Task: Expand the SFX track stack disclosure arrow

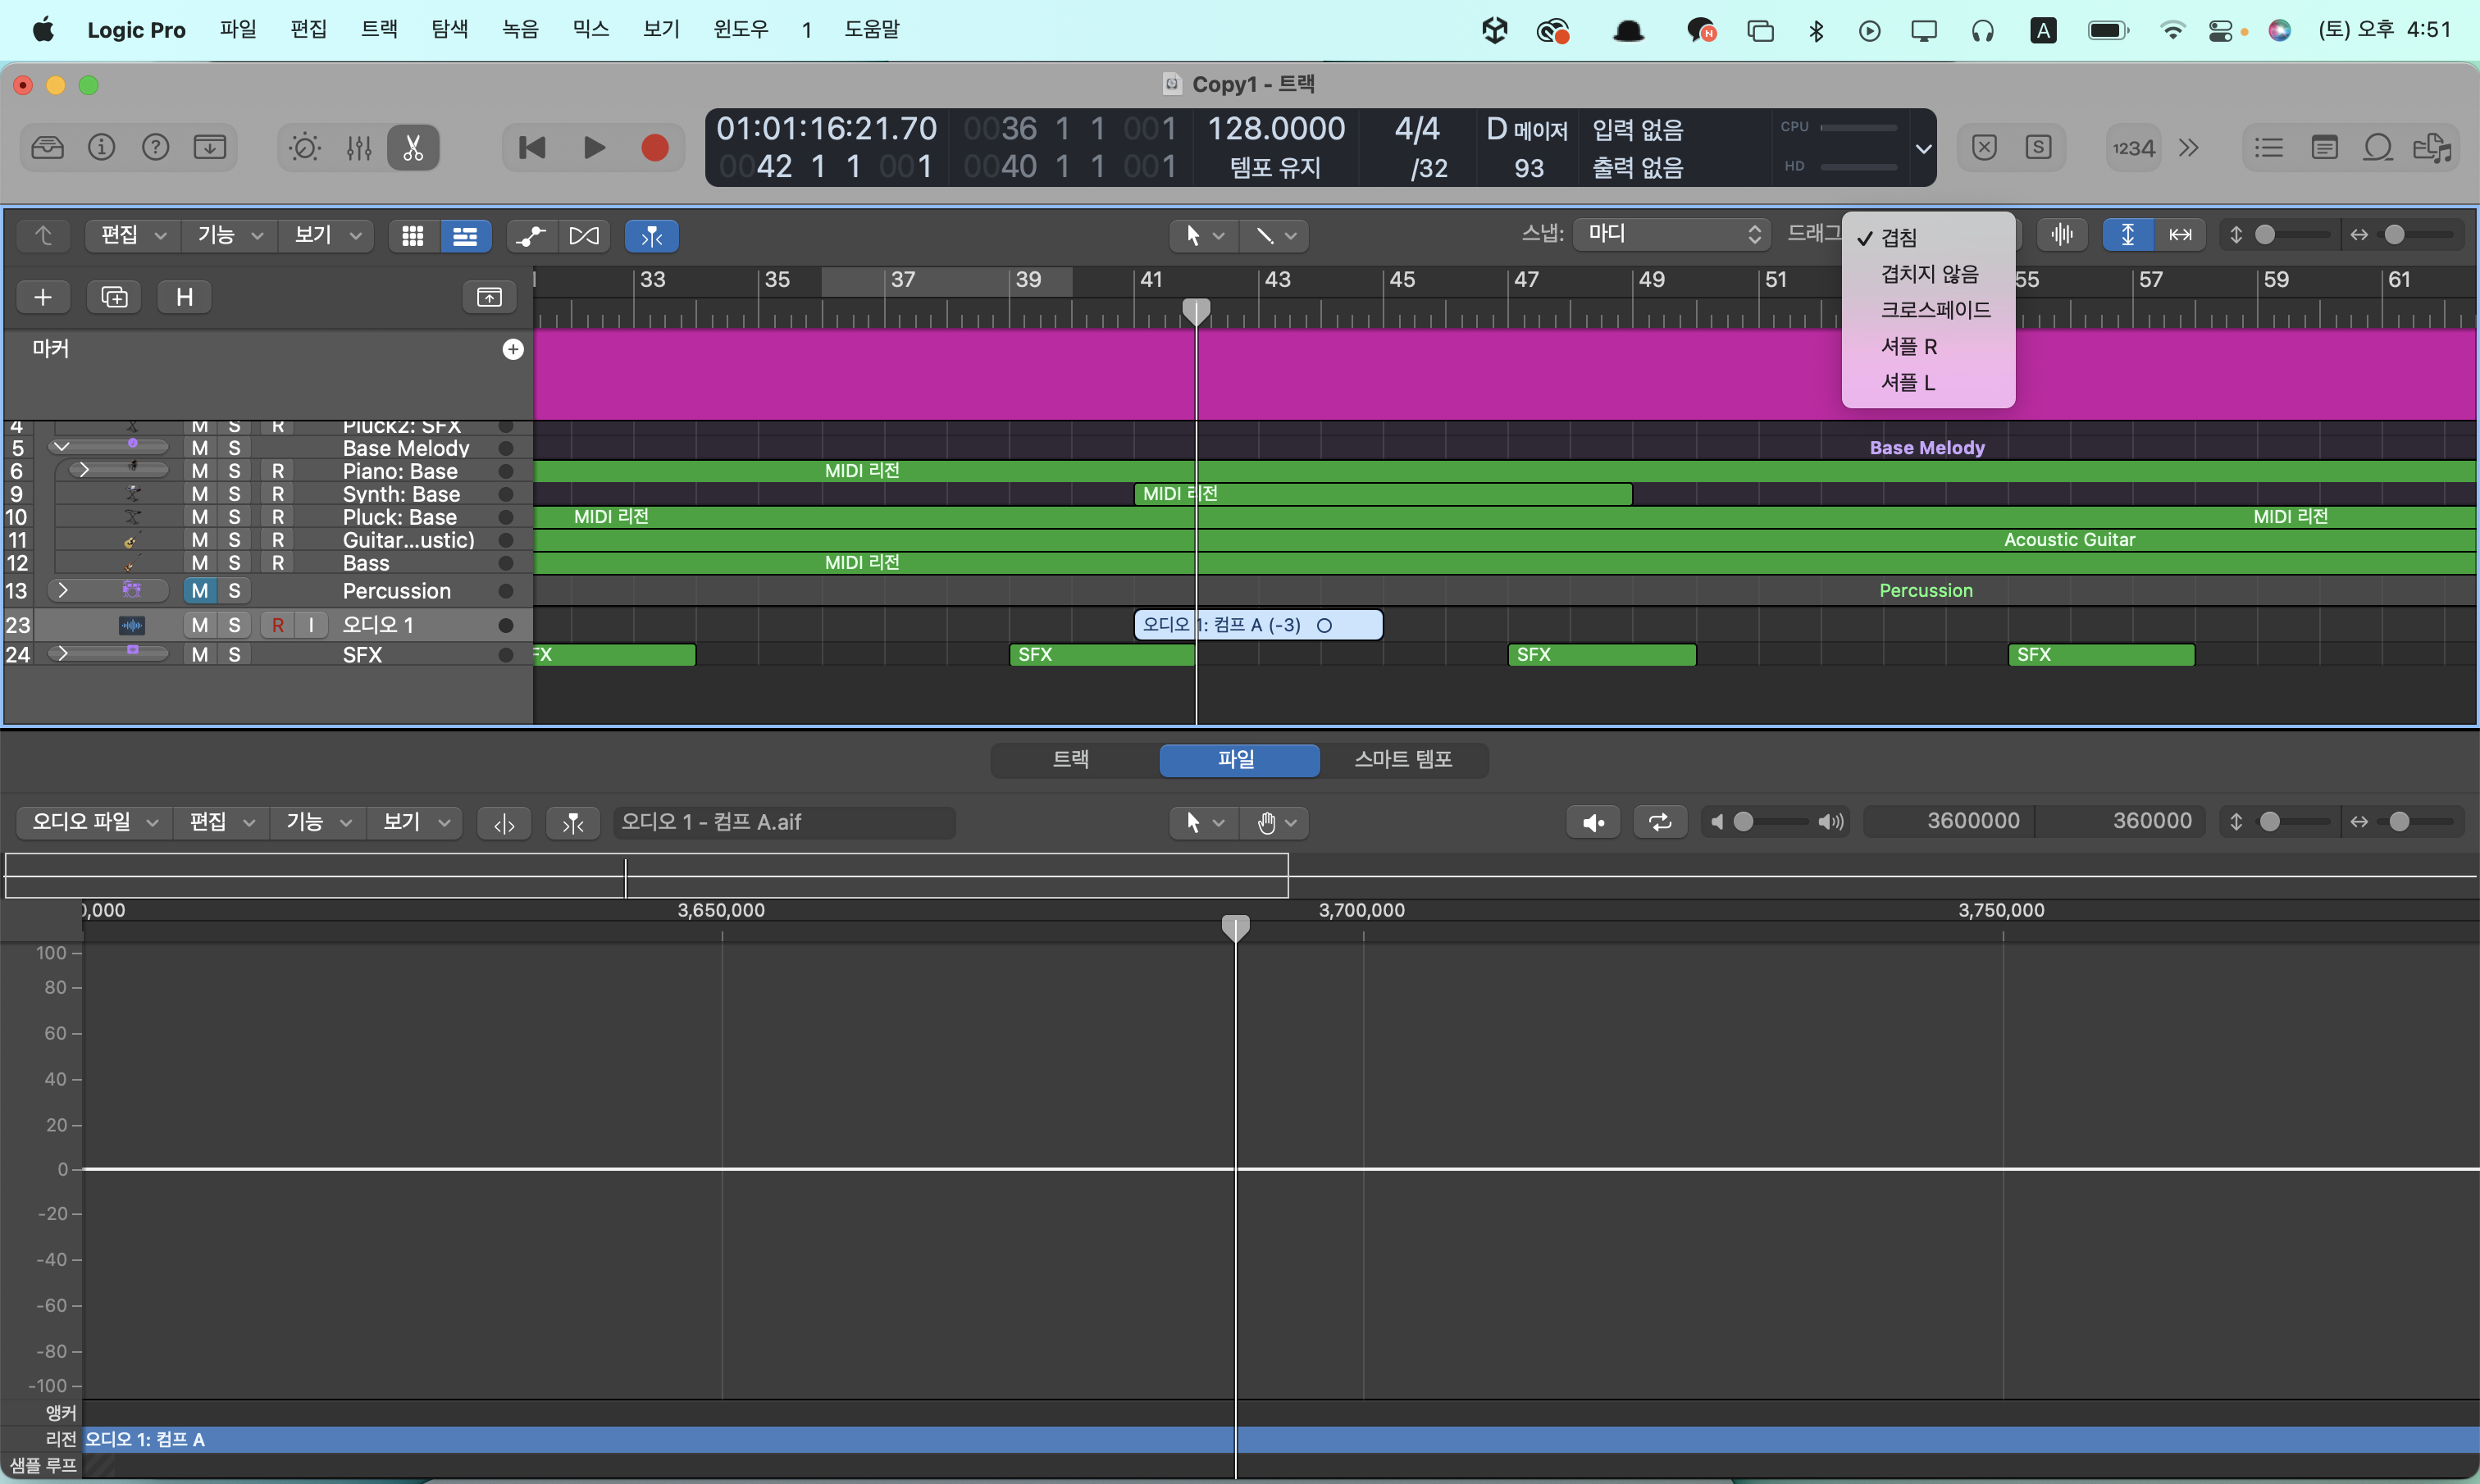Action: pos(63,654)
